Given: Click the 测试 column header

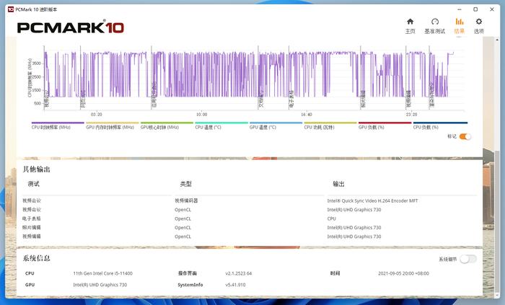Looking at the screenshot, I should 33,184.
